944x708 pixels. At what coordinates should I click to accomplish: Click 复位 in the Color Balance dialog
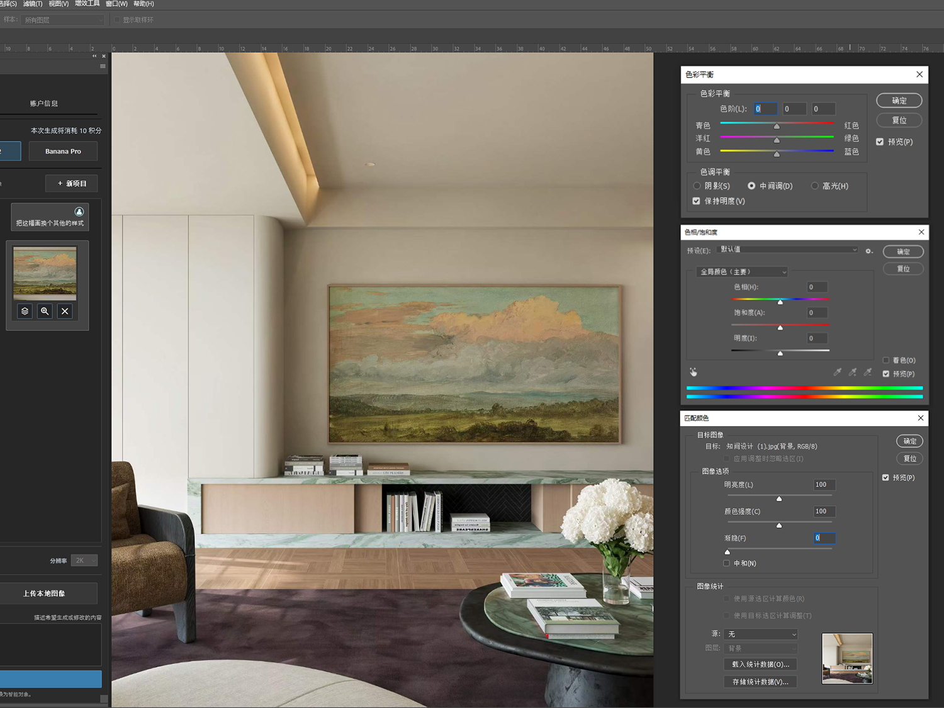click(x=899, y=120)
